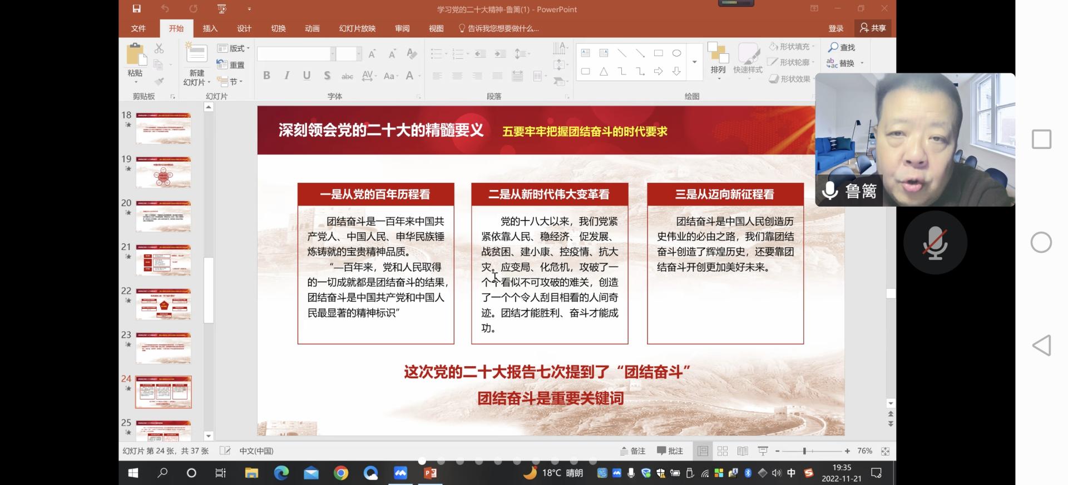Image resolution: width=1068 pixels, height=485 pixels.
Task: Expand the 版式 layout dropdown
Action: (x=234, y=48)
